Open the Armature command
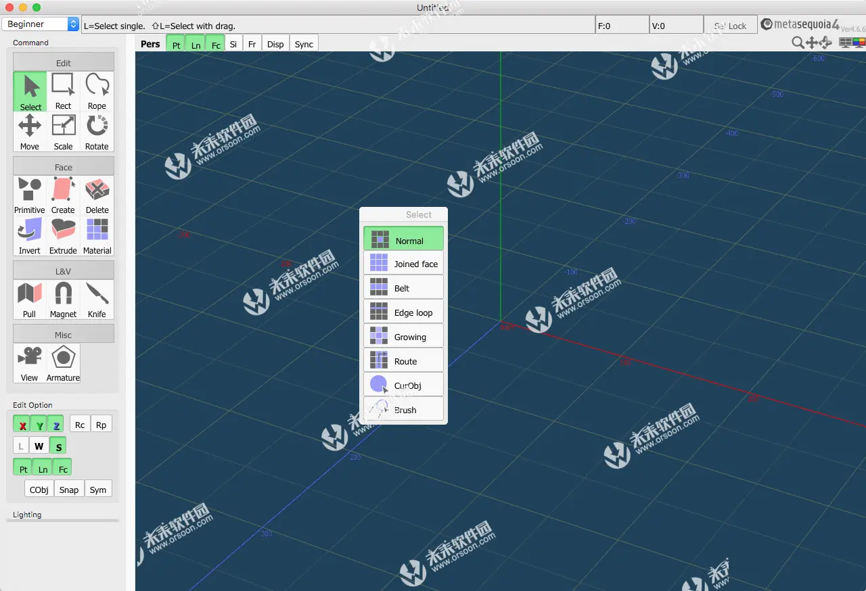866x591 pixels. [x=64, y=363]
